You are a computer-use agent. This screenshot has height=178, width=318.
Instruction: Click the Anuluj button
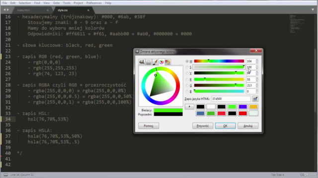point(248,126)
